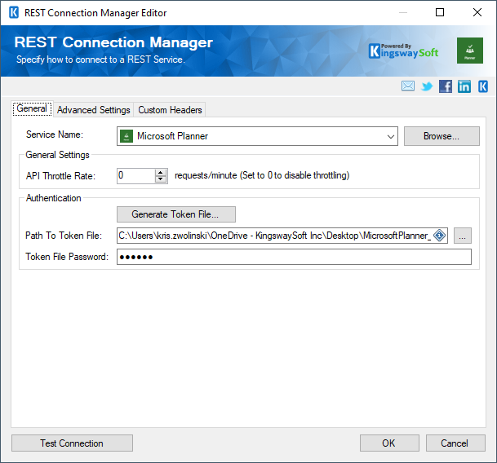497x463 pixels.
Task: Click the token path variable diamond icon
Action: coord(439,236)
